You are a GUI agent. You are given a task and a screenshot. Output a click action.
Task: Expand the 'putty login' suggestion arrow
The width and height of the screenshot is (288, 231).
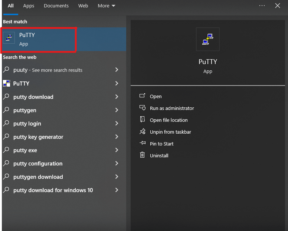117,123
